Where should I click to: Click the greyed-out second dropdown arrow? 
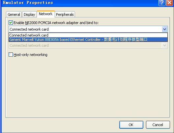[164, 45]
